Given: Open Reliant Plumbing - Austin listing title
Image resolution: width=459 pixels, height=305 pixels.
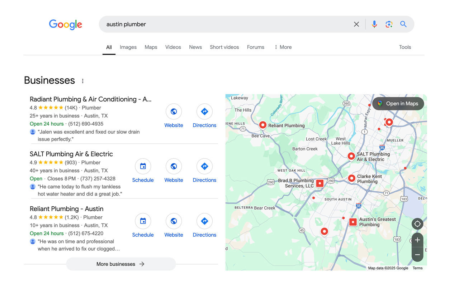Looking at the screenshot, I should click(66, 209).
